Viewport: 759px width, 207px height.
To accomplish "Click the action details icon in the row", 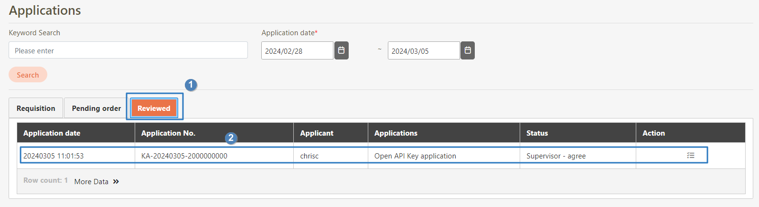I will 690,156.
